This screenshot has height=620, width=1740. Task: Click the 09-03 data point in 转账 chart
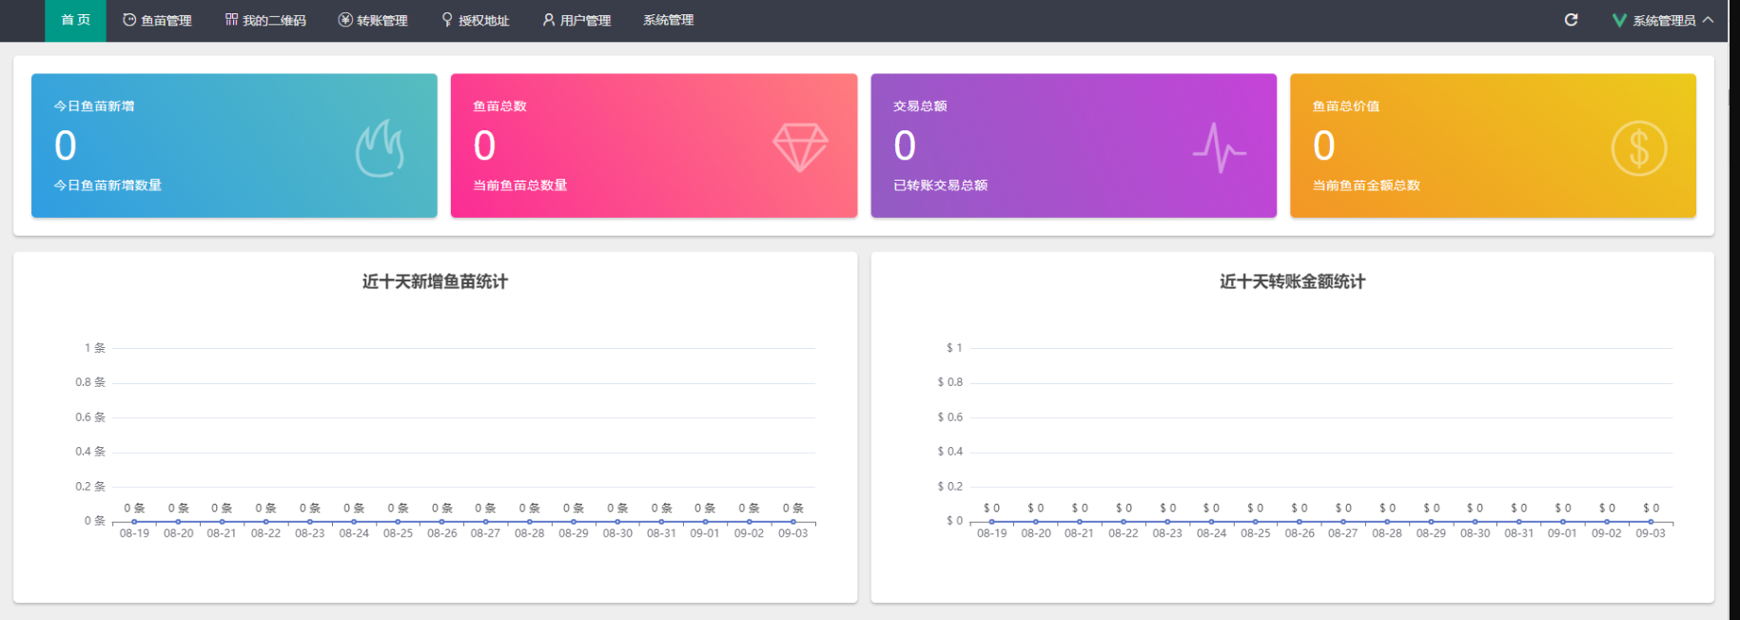pos(1651,521)
